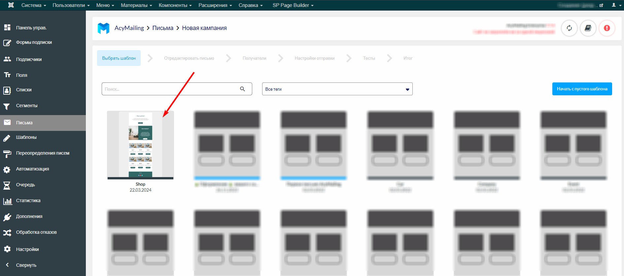Expand the Справка menu
Screen dimensions: 624x276
coord(251,5)
